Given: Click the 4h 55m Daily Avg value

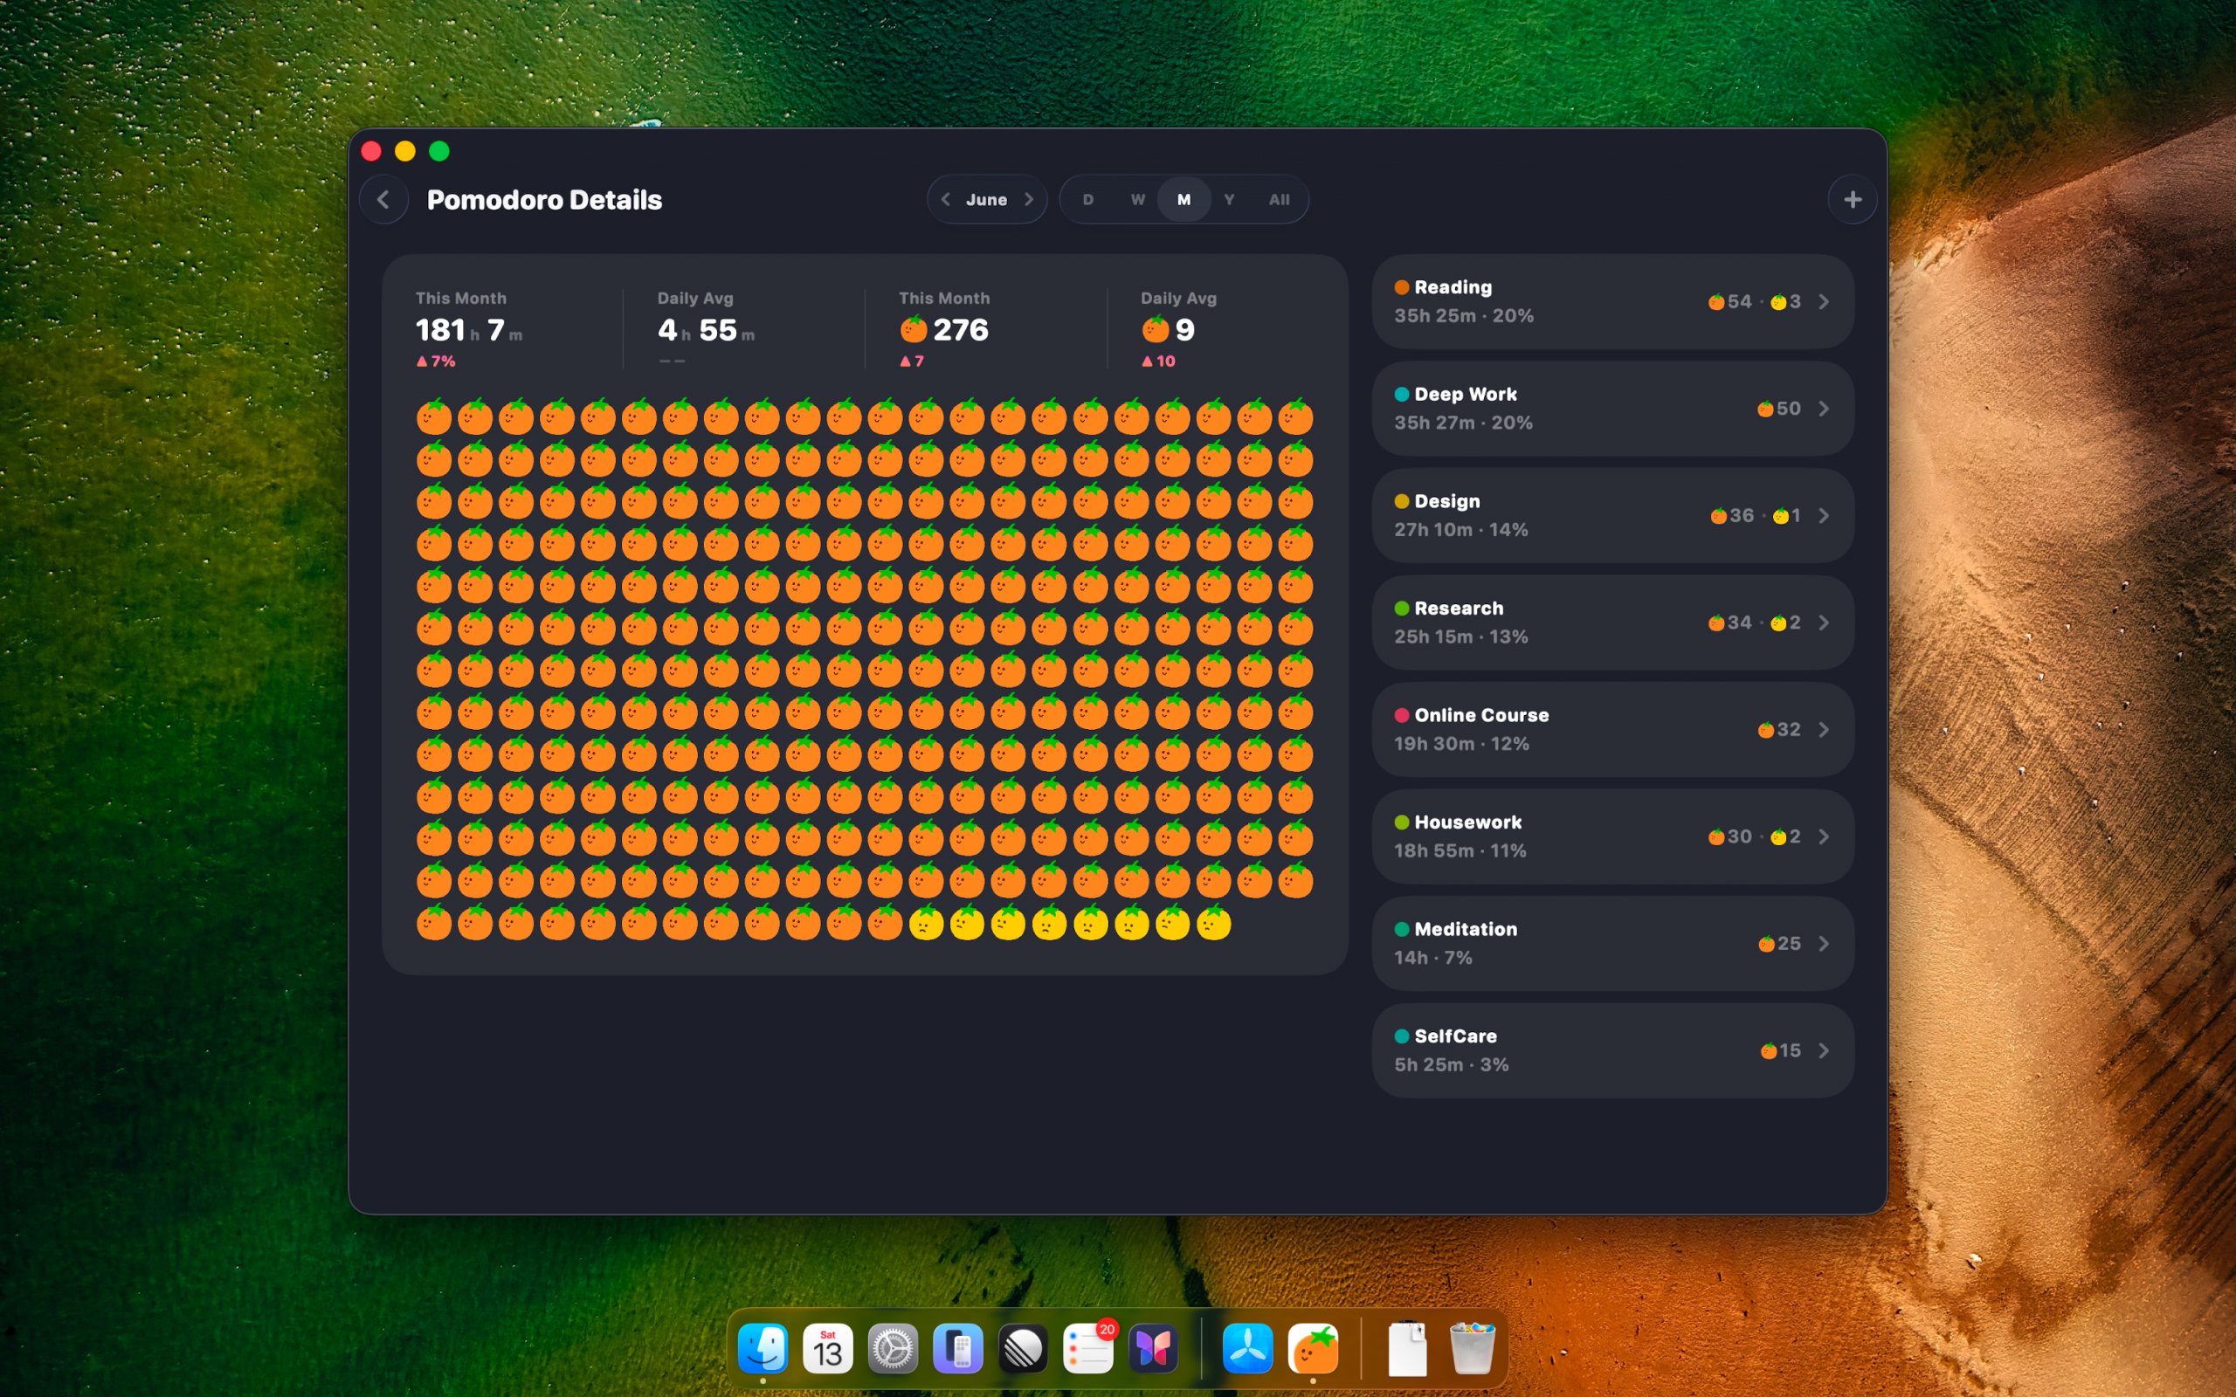Looking at the screenshot, I should point(706,330).
